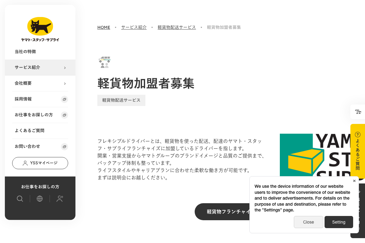Click the external link icon beside お問い合わせ
The height and width of the screenshot is (243, 365).
64,147
